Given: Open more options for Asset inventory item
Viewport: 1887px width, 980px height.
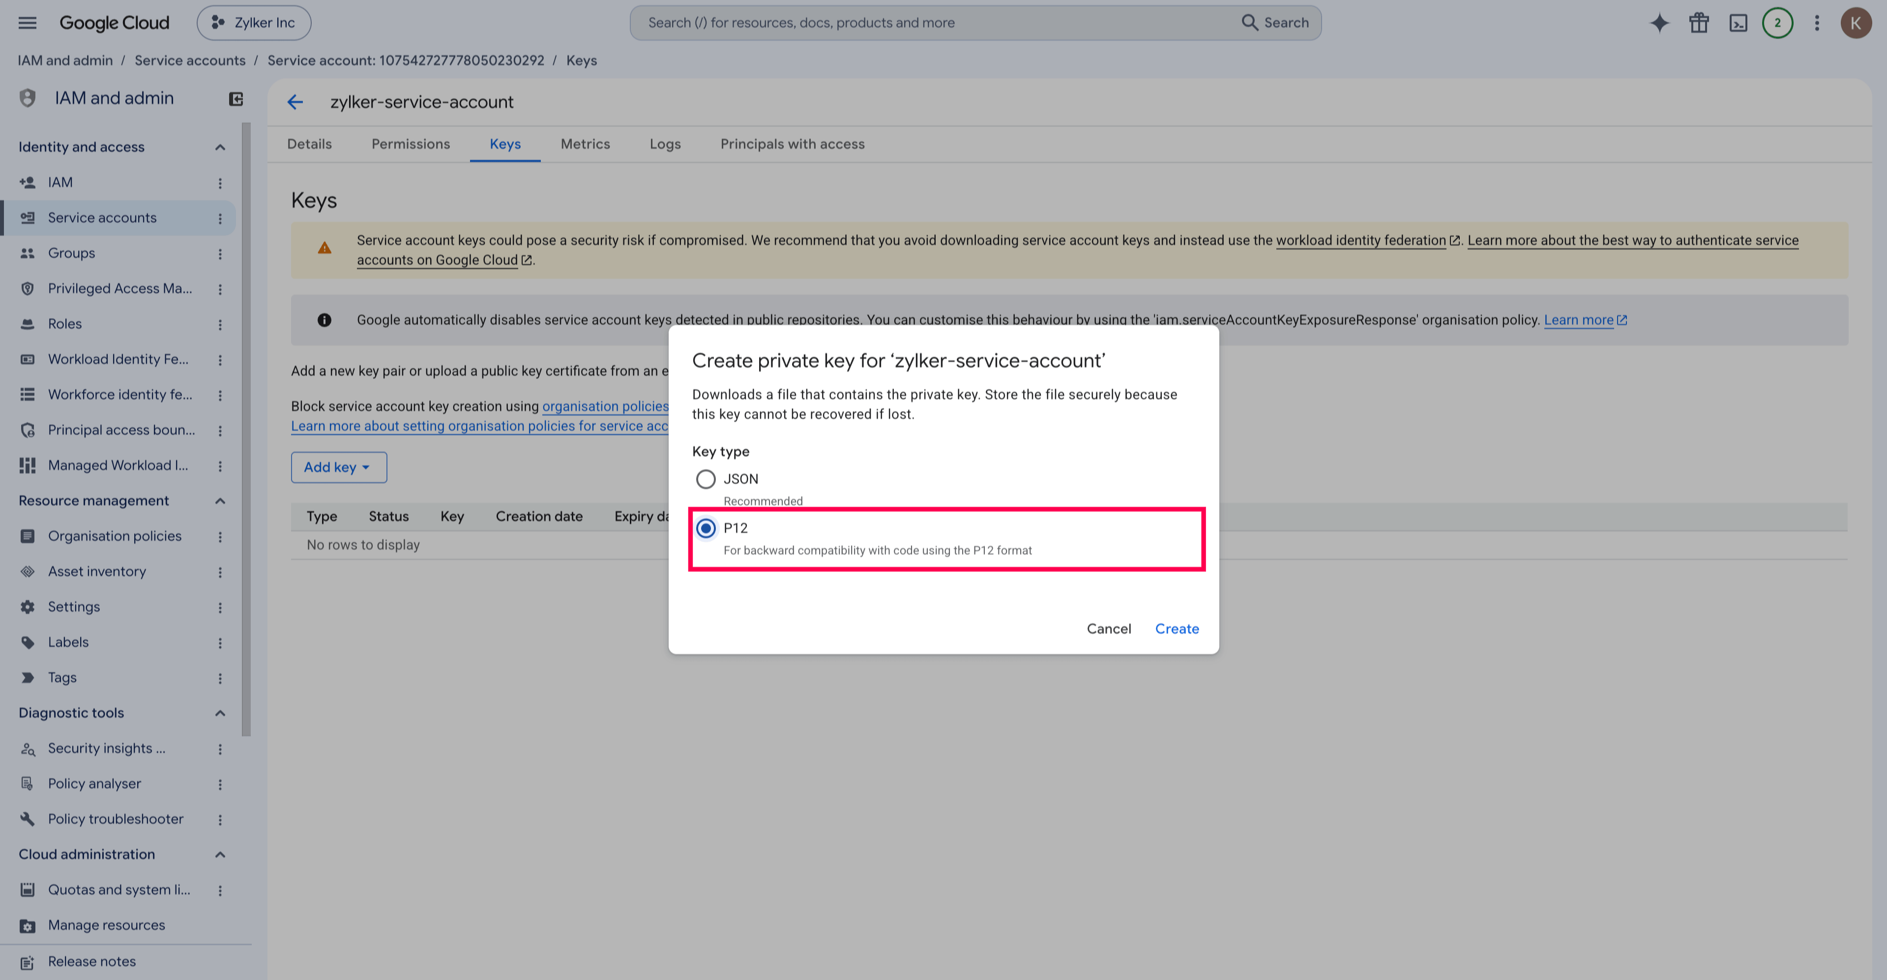Looking at the screenshot, I should [x=220, y=572].
